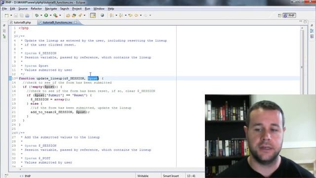Open the Search menu
This screenshot has height=178, width=316.
(65, 9)
